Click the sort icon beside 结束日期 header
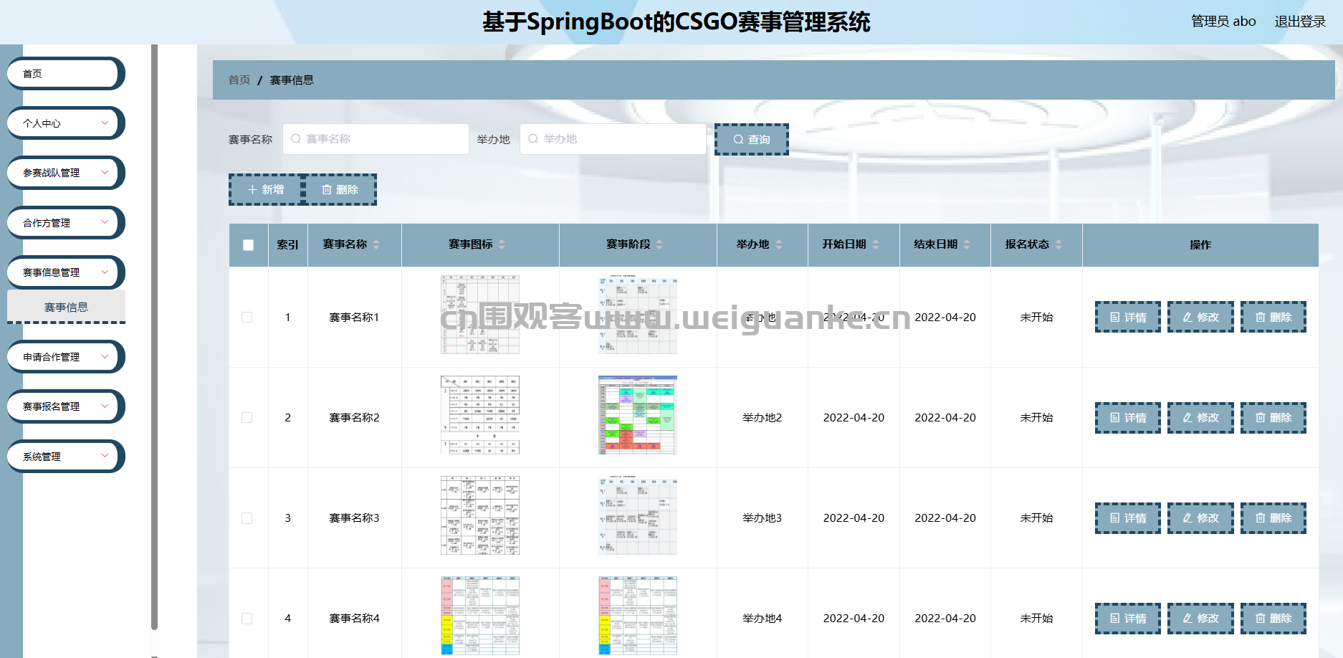Image resolution: width=1343 pixels, height=658 pixels. coord(967,244)
